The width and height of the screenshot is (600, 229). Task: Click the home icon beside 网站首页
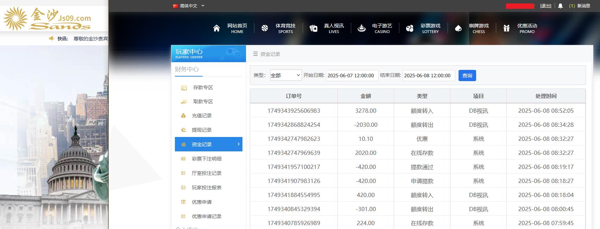pyautogui.click(x=216, y=28)
